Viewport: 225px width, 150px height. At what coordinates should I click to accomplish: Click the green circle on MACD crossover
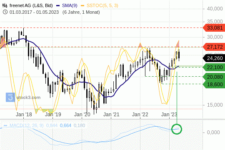177,129
